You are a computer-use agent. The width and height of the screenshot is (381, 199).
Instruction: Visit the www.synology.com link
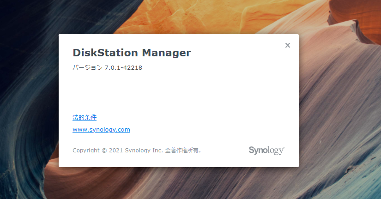pyautogui.click(x=101, y=129)
